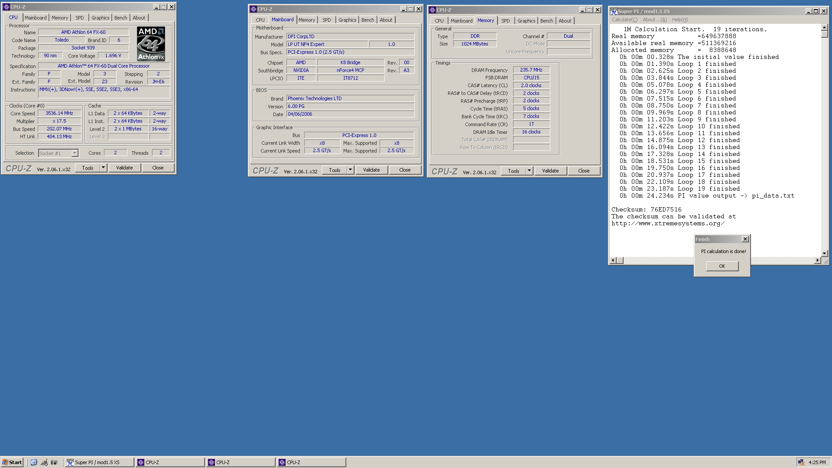832x468 pixels.
Task: Open the Bench tab in the CPU window
Action: [x=121, y=18]
